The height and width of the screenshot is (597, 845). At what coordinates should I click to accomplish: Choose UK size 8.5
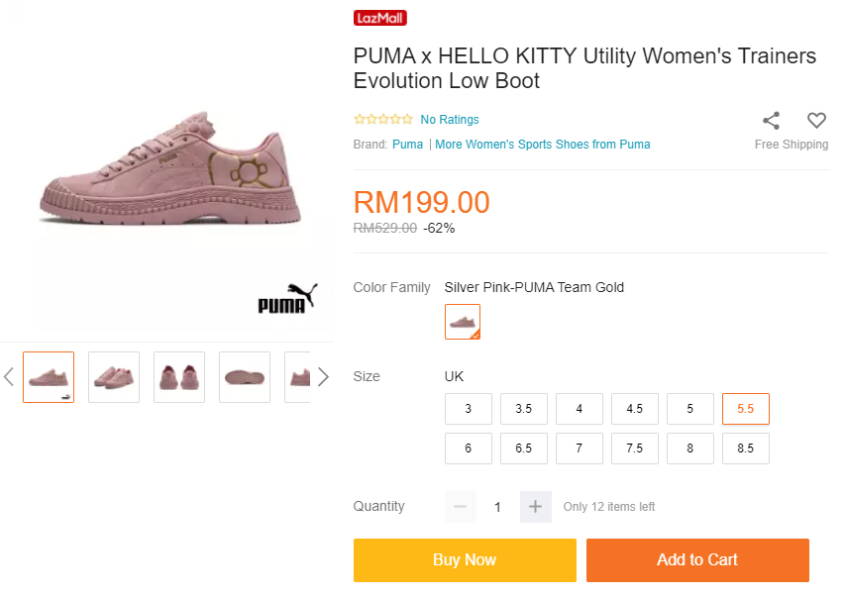tap(745, 448)
